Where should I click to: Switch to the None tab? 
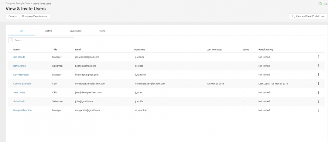pyautogui.click(x=103, y=31)
